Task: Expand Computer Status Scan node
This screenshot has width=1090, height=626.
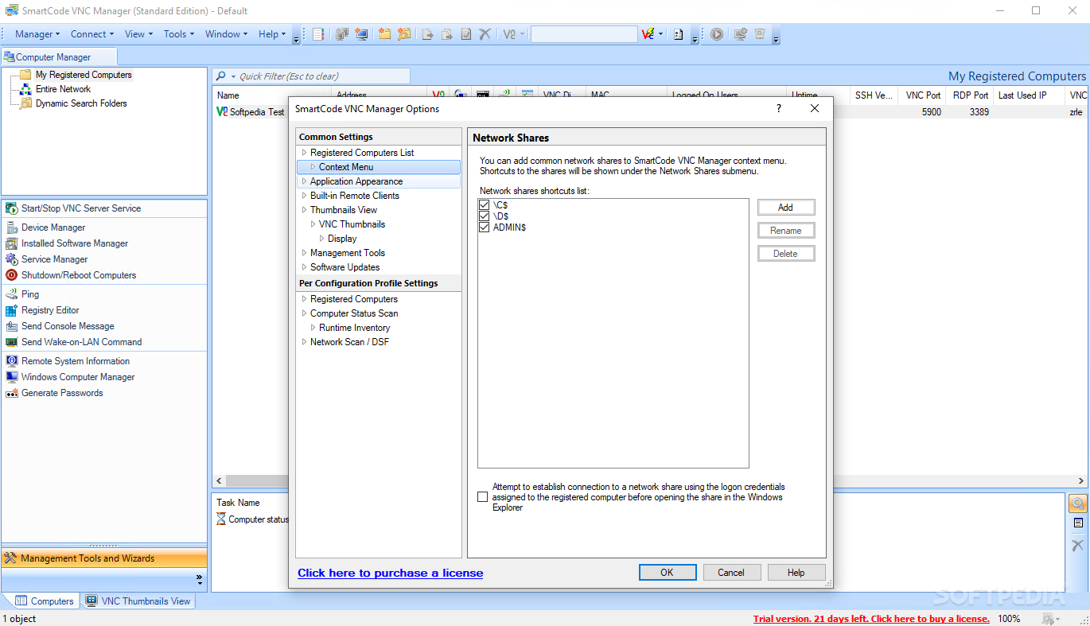Action: click(x=304, y=313)
